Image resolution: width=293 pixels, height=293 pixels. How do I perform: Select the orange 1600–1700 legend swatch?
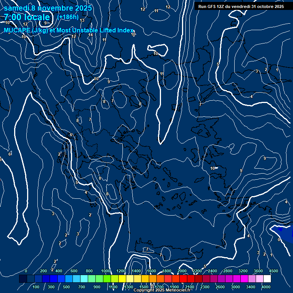click(x=153, y=279)
